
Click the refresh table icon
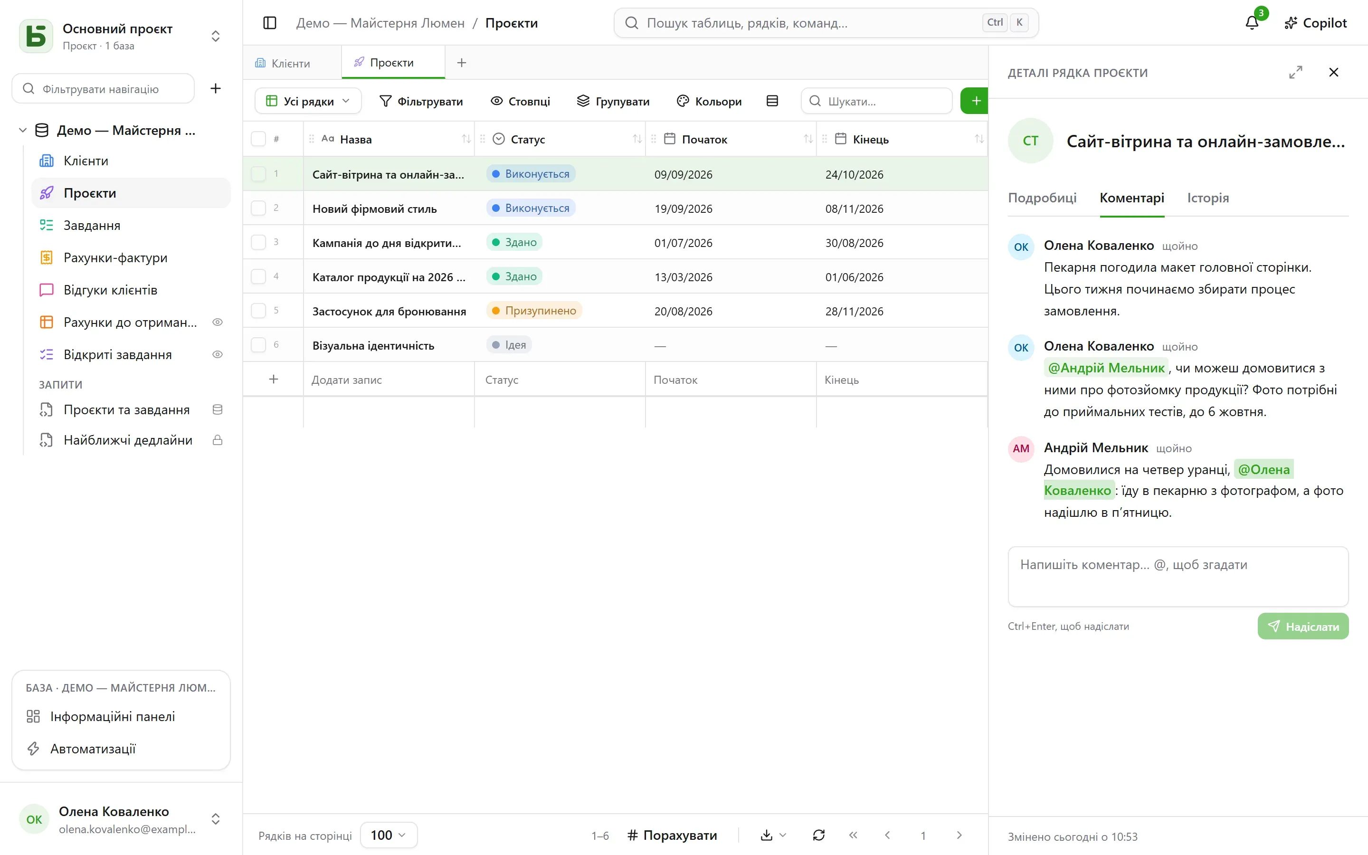[x=818, y=835]
